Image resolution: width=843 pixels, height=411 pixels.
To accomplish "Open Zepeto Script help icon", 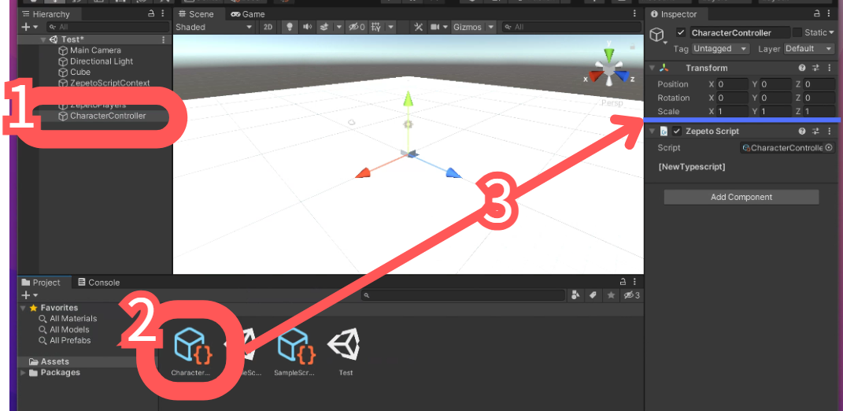I will point(802,131).
